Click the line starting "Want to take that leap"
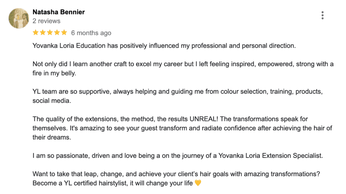The width and height of the screenshot is (346, 194). pos(176,174)
